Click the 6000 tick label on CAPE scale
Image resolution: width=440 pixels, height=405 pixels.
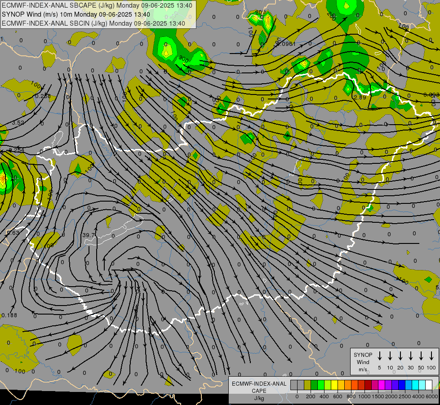pos(432,396)
